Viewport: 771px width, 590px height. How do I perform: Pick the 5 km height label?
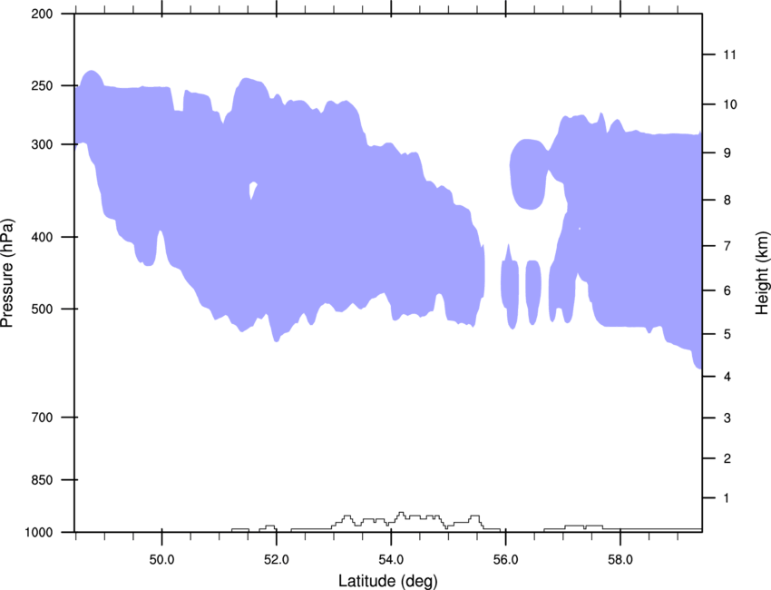727,334
